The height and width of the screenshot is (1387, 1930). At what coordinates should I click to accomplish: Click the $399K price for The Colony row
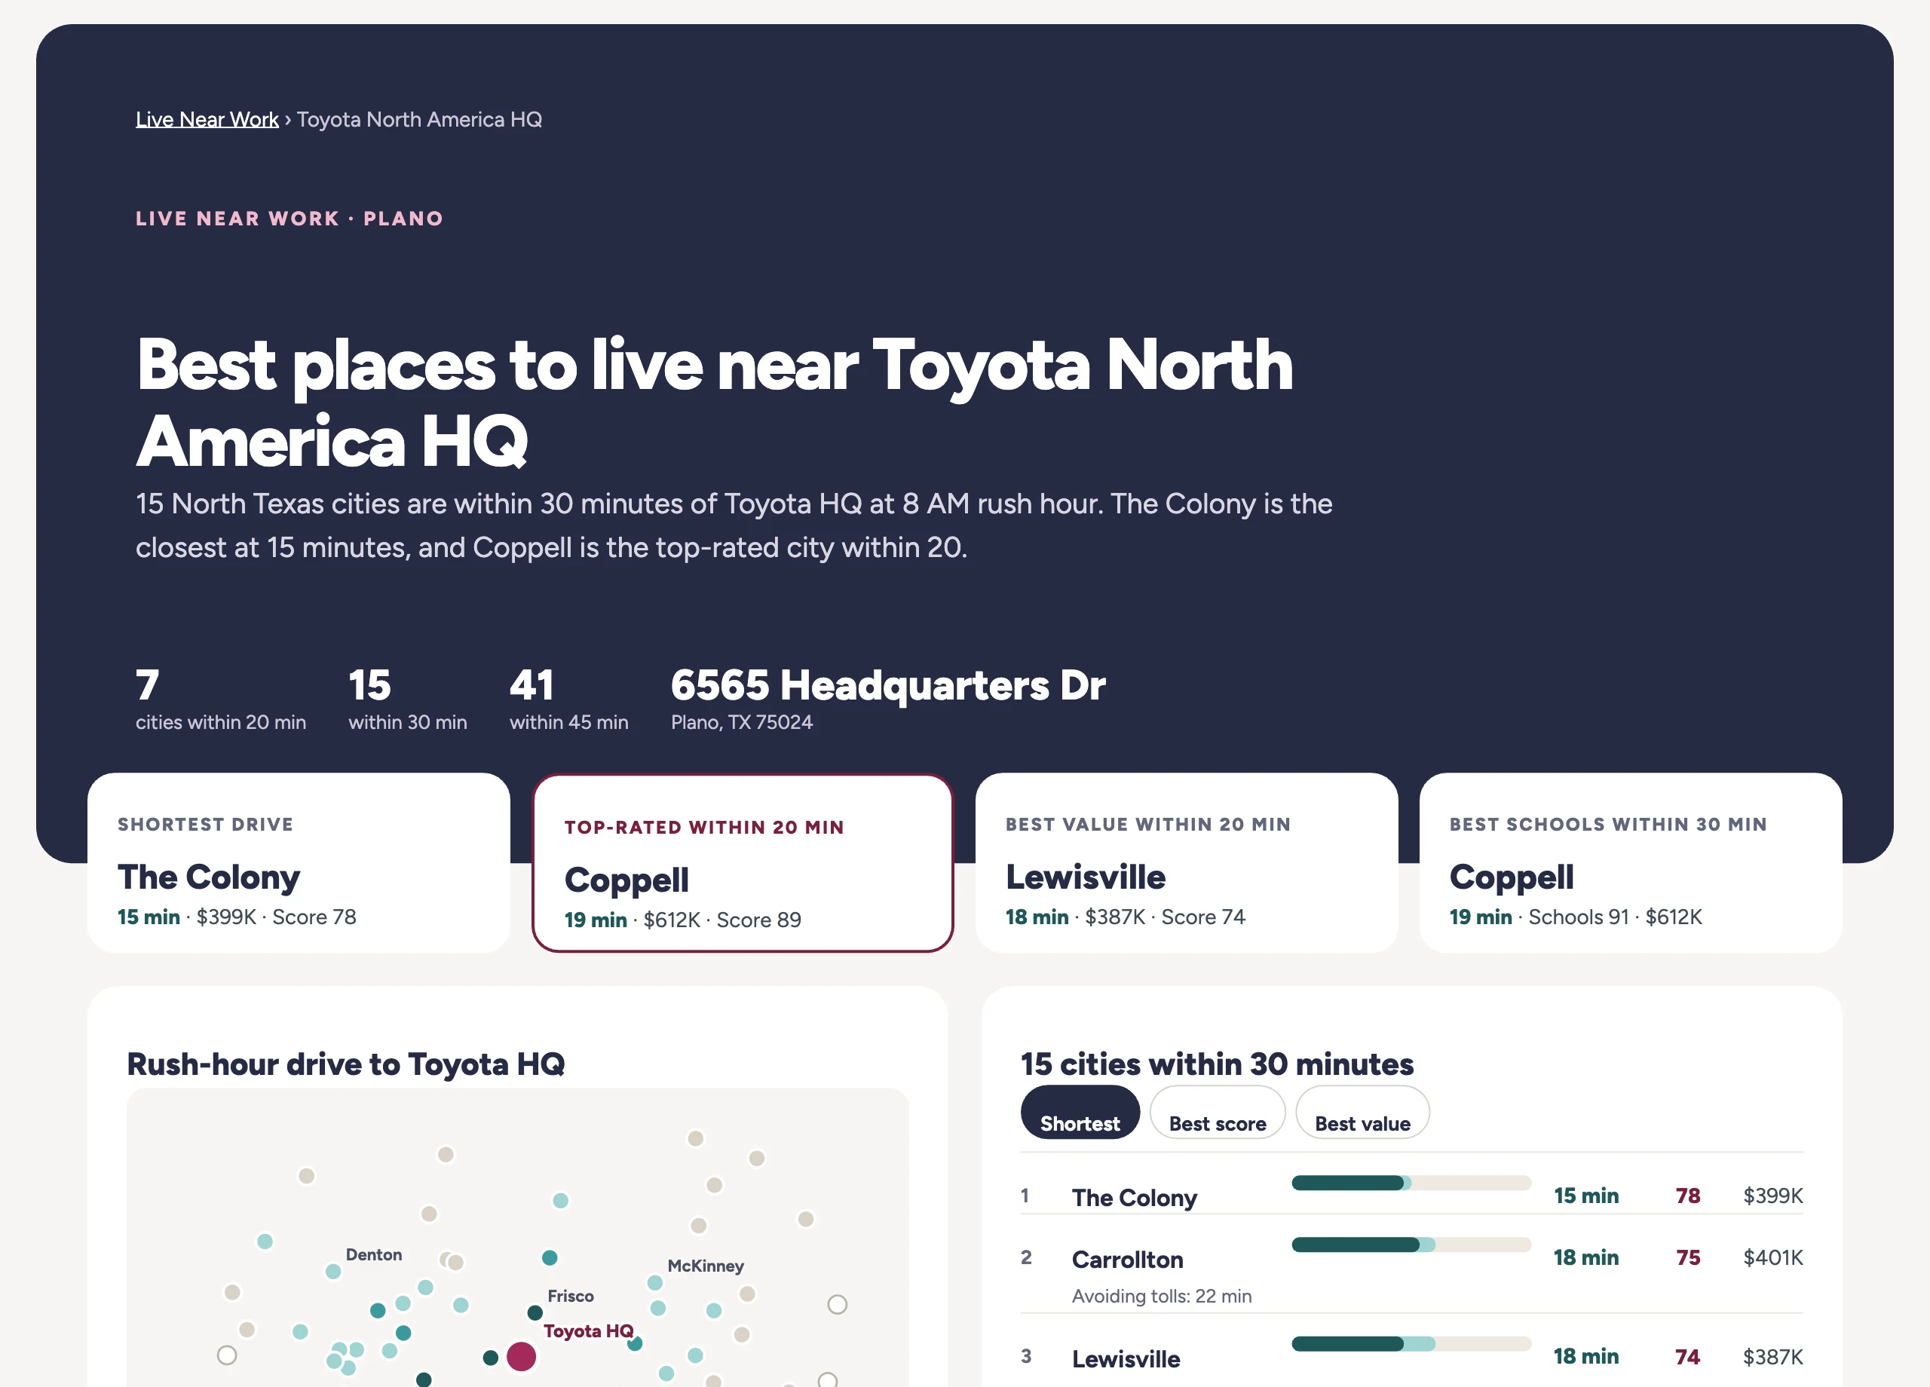point(1772,1196)
